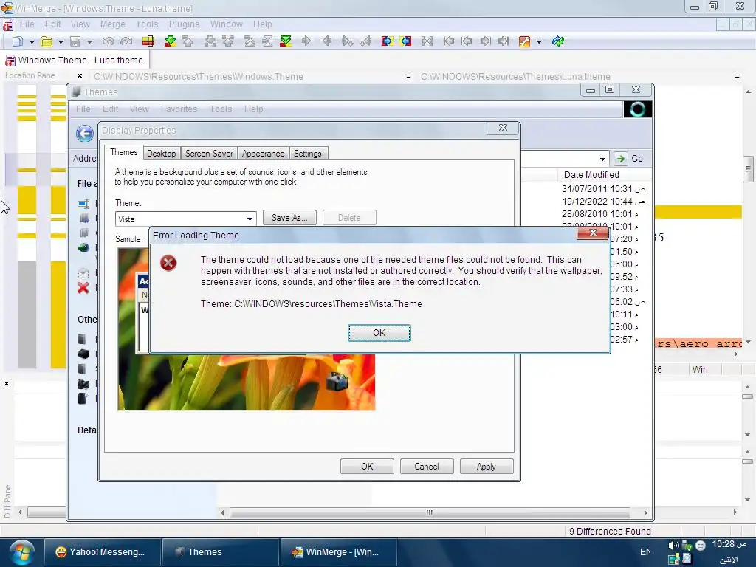Click Cancel button in Display Properties
This screenshot has height=567, width=756.
427,467
